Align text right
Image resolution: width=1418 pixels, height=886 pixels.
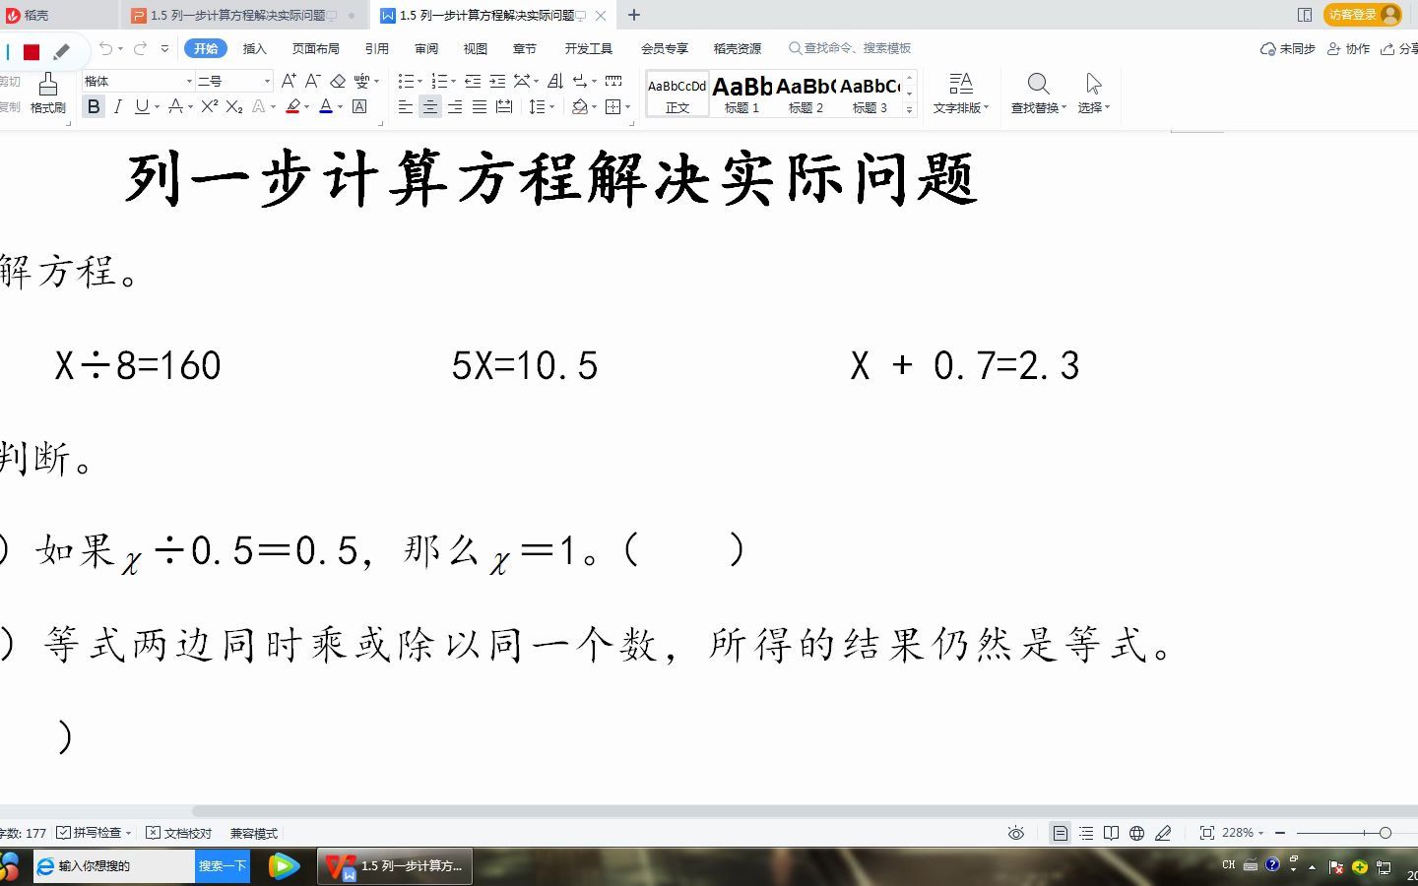tap(454, 106)
